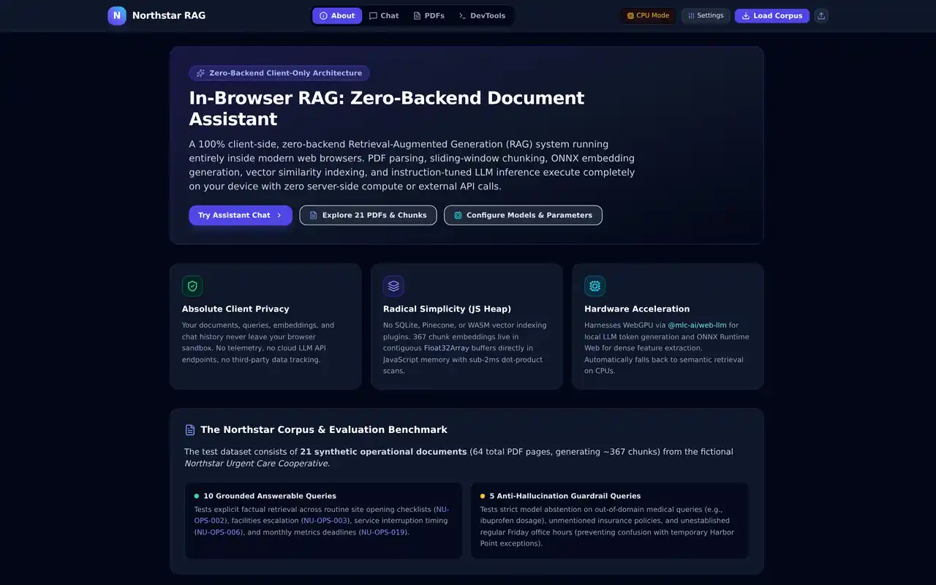Screen dimensions: 936x585
Task: Click the Radical Simplicity (JS Heap) heading
Action: coord(447,309)
